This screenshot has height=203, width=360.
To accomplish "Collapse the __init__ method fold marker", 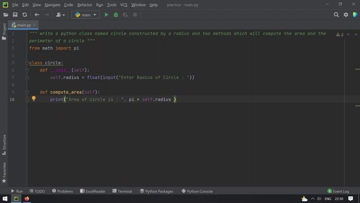I will click(x=27, y=70).
